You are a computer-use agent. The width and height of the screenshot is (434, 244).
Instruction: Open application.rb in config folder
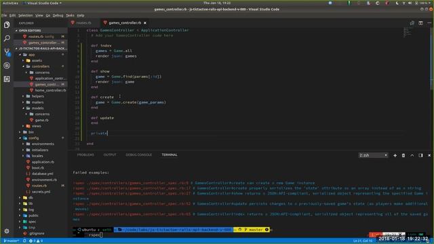tap(43, 162)
